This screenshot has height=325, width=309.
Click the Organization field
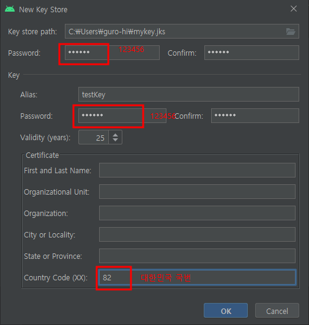point(197,213)
